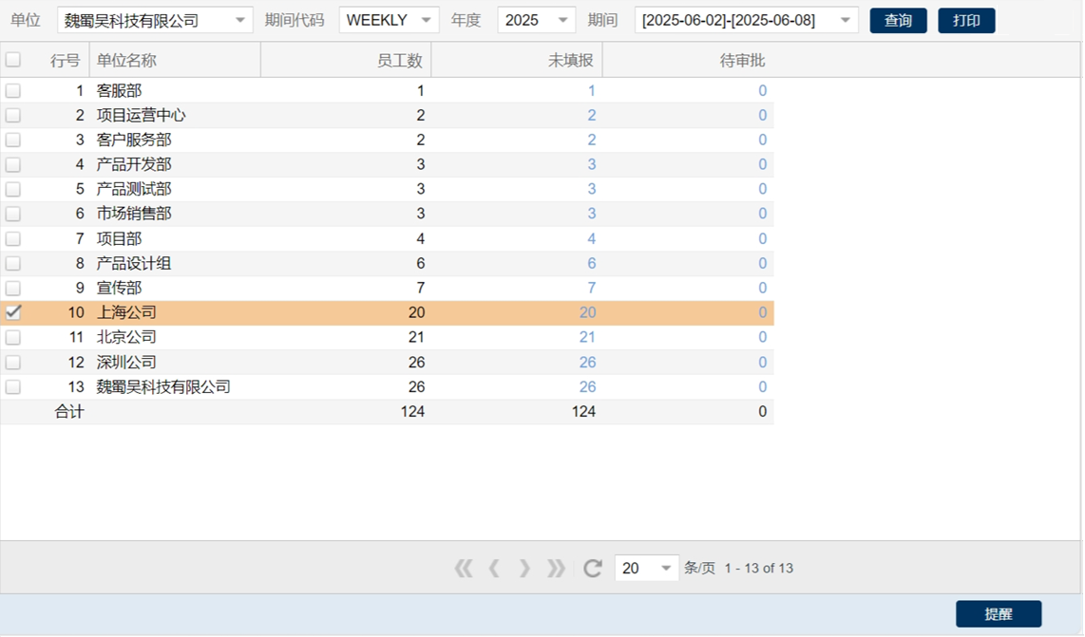Image resolution: width=1085 pixels, height=637 pixels.
Task: Go to first page of results
Action: [x=464, y=568]
